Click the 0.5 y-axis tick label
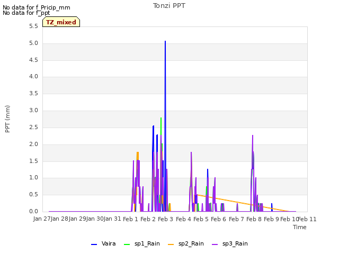This screenshot has width=339, height=254. click(x=33, y=195)
